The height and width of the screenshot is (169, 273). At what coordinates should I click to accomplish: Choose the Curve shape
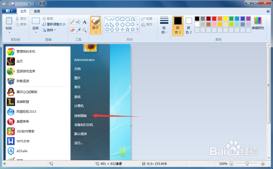(112, 19)
